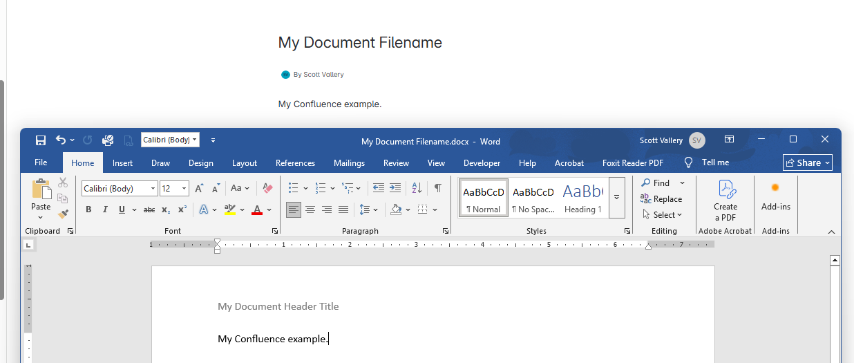
Task: Toggle Italic formatting
Action: pyautogui.click(x=105, y=210)
